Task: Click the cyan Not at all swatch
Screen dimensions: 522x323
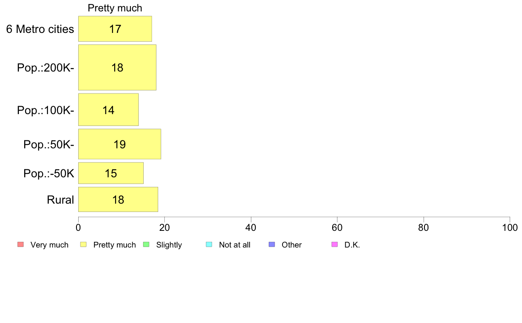Action: tap(209, 244)
